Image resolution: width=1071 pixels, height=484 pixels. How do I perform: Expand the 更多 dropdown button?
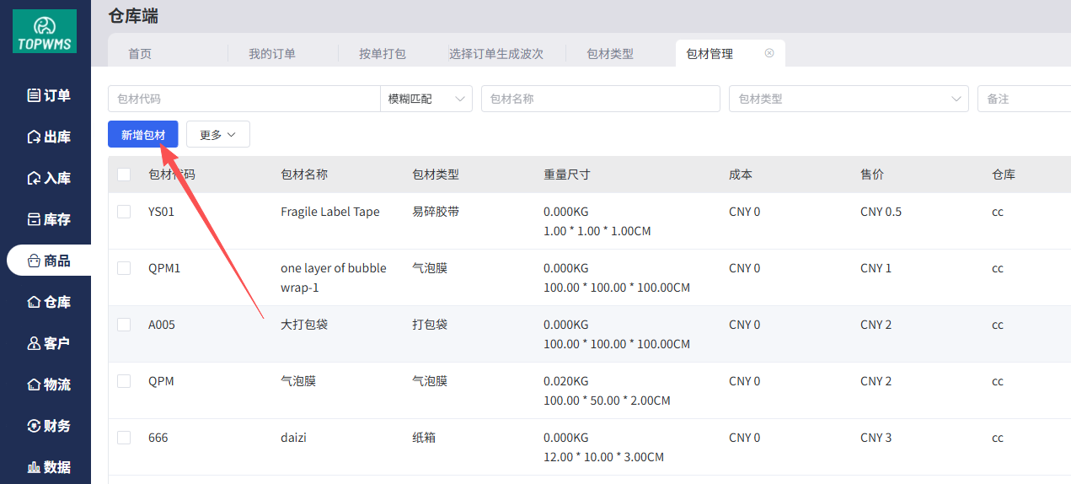tap(217, 135)
